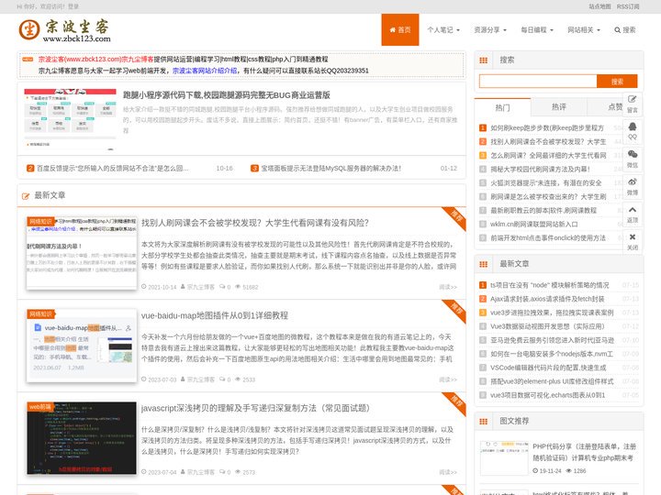Click 阅读>> for the vue-baidu-map article
This screenshot has width=661, height=495.
click(x=448, y=379)
